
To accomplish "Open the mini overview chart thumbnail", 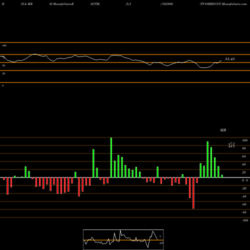I will point(123,239).
